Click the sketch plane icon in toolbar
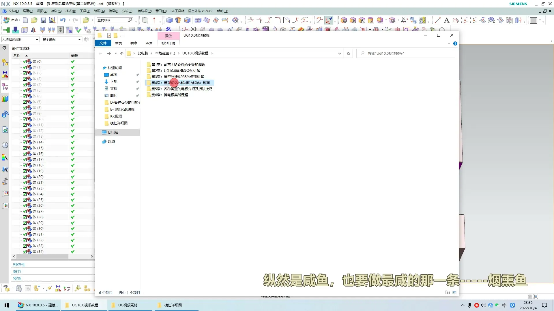 pyautogui.click(x=145, y=20)
